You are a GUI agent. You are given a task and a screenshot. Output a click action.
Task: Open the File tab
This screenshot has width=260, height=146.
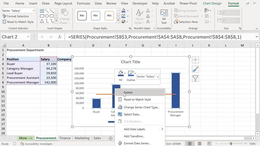[x=6, y=3]
